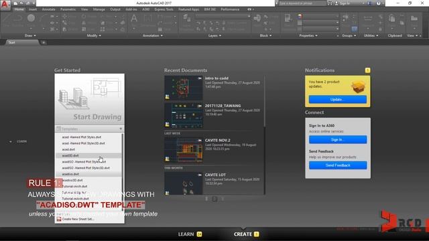
Task: Click the InfoCenter search binoculars icon
Action: (330, 3)
